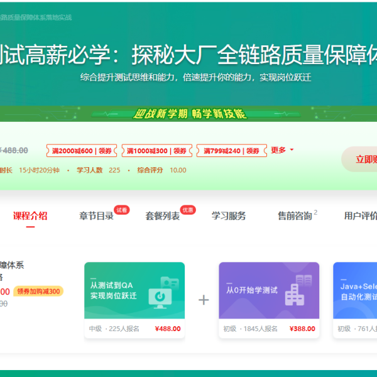Click the 立即购买 button
The image size is (377, 377).
(359, 159)
